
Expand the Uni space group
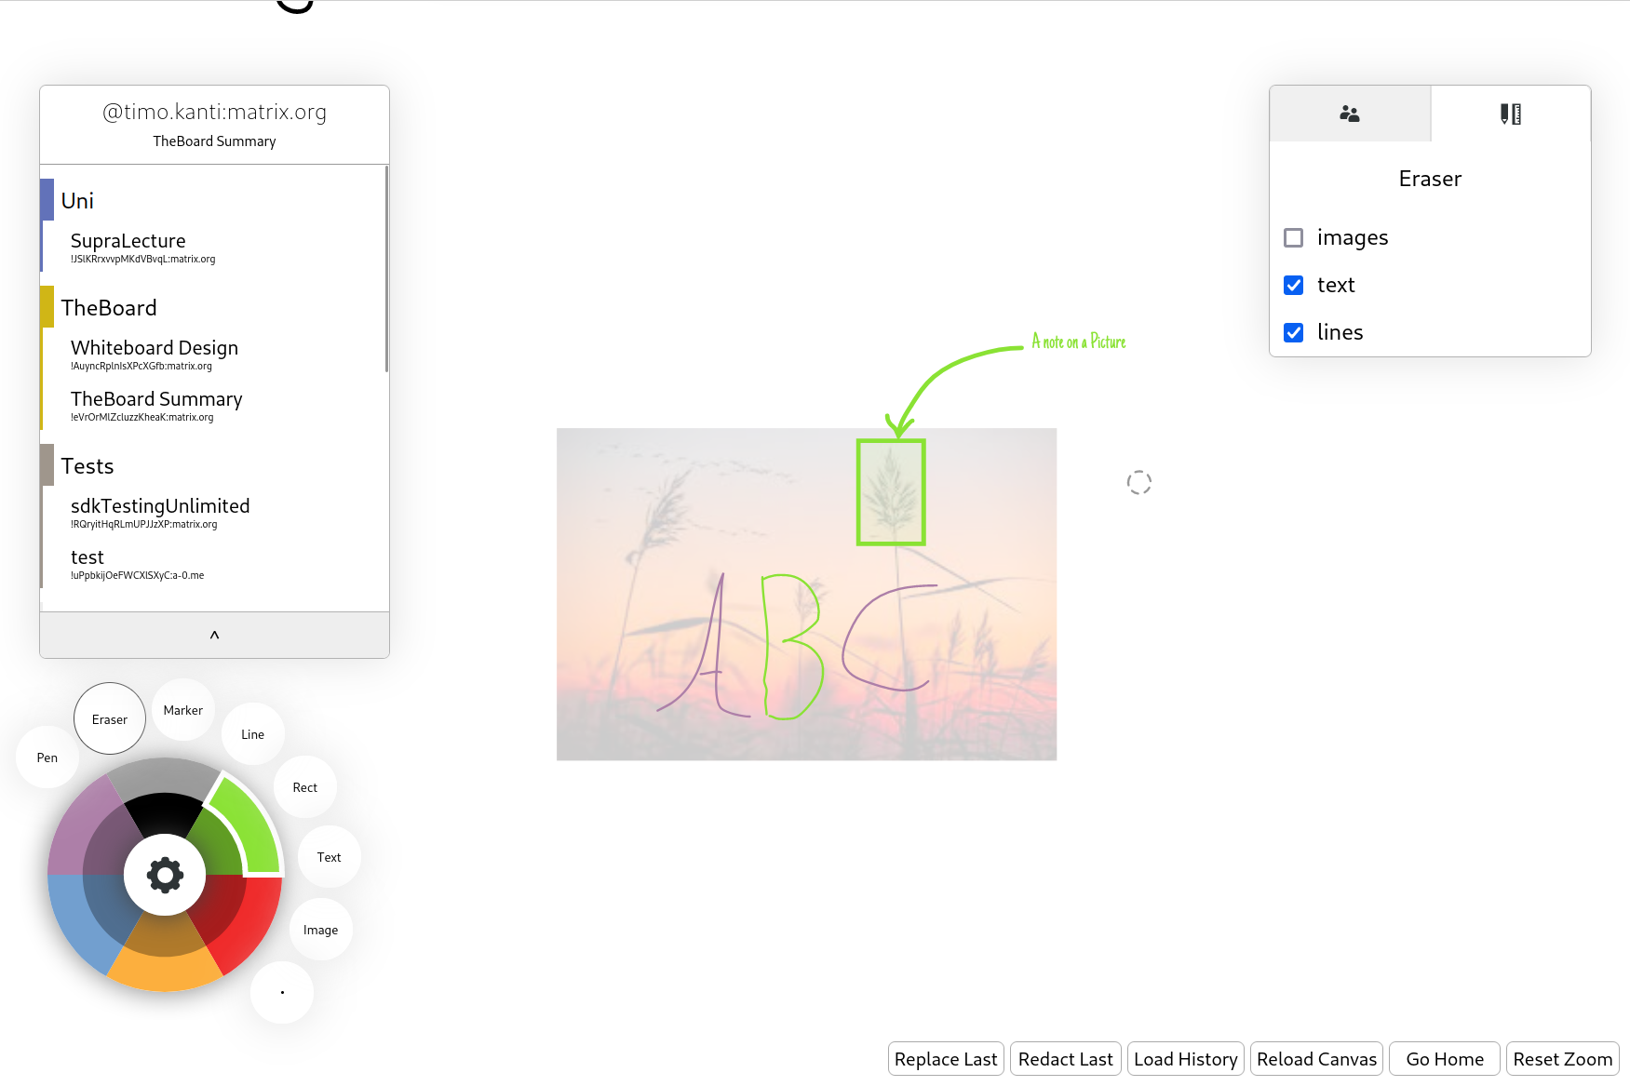78,201
